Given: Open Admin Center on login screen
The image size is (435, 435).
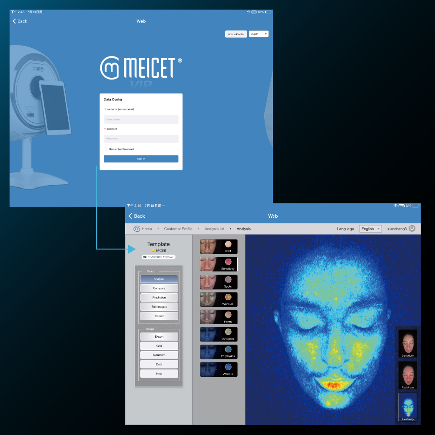Looking at the screenshot, I should [x=236, y=34].
